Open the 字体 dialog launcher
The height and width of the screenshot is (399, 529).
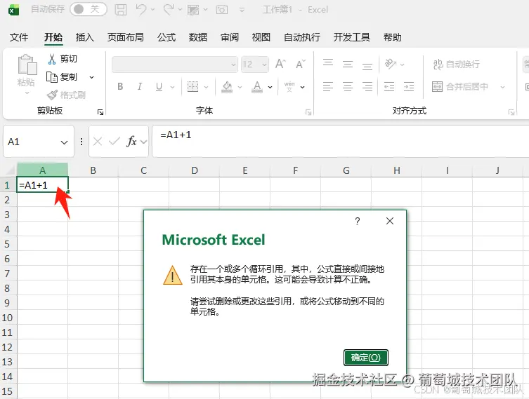point(308,111)
